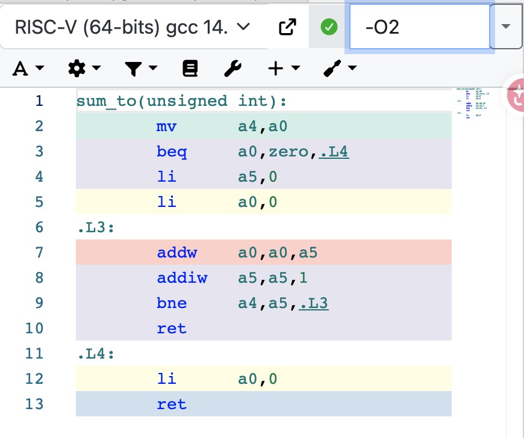Open the font size A menu
524x438 pixels.
[x=28, y=69]
